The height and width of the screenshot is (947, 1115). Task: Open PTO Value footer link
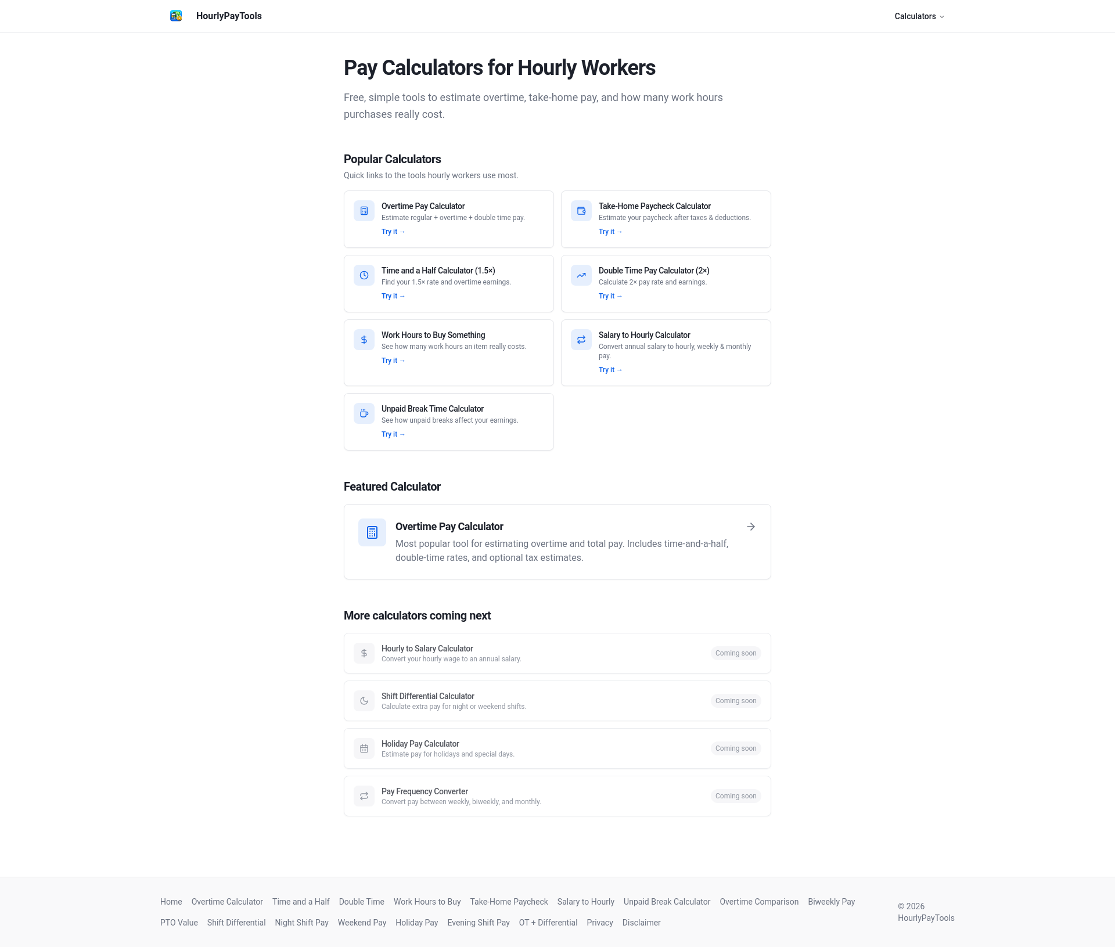(179, 923)
